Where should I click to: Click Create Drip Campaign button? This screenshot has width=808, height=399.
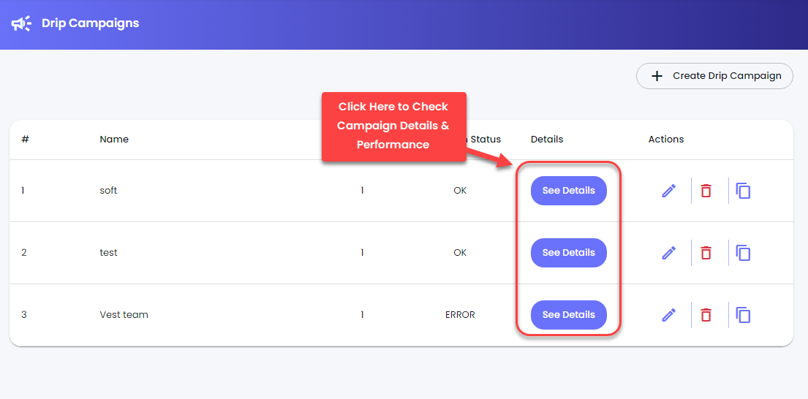[x=714, y=76]
